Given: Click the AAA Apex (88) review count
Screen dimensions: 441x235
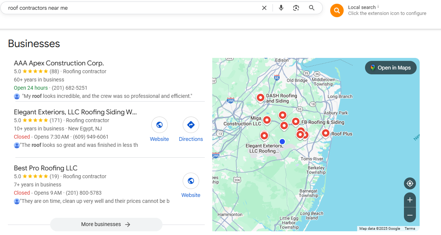Looking at the screenshot, I should tap(54, 71).
